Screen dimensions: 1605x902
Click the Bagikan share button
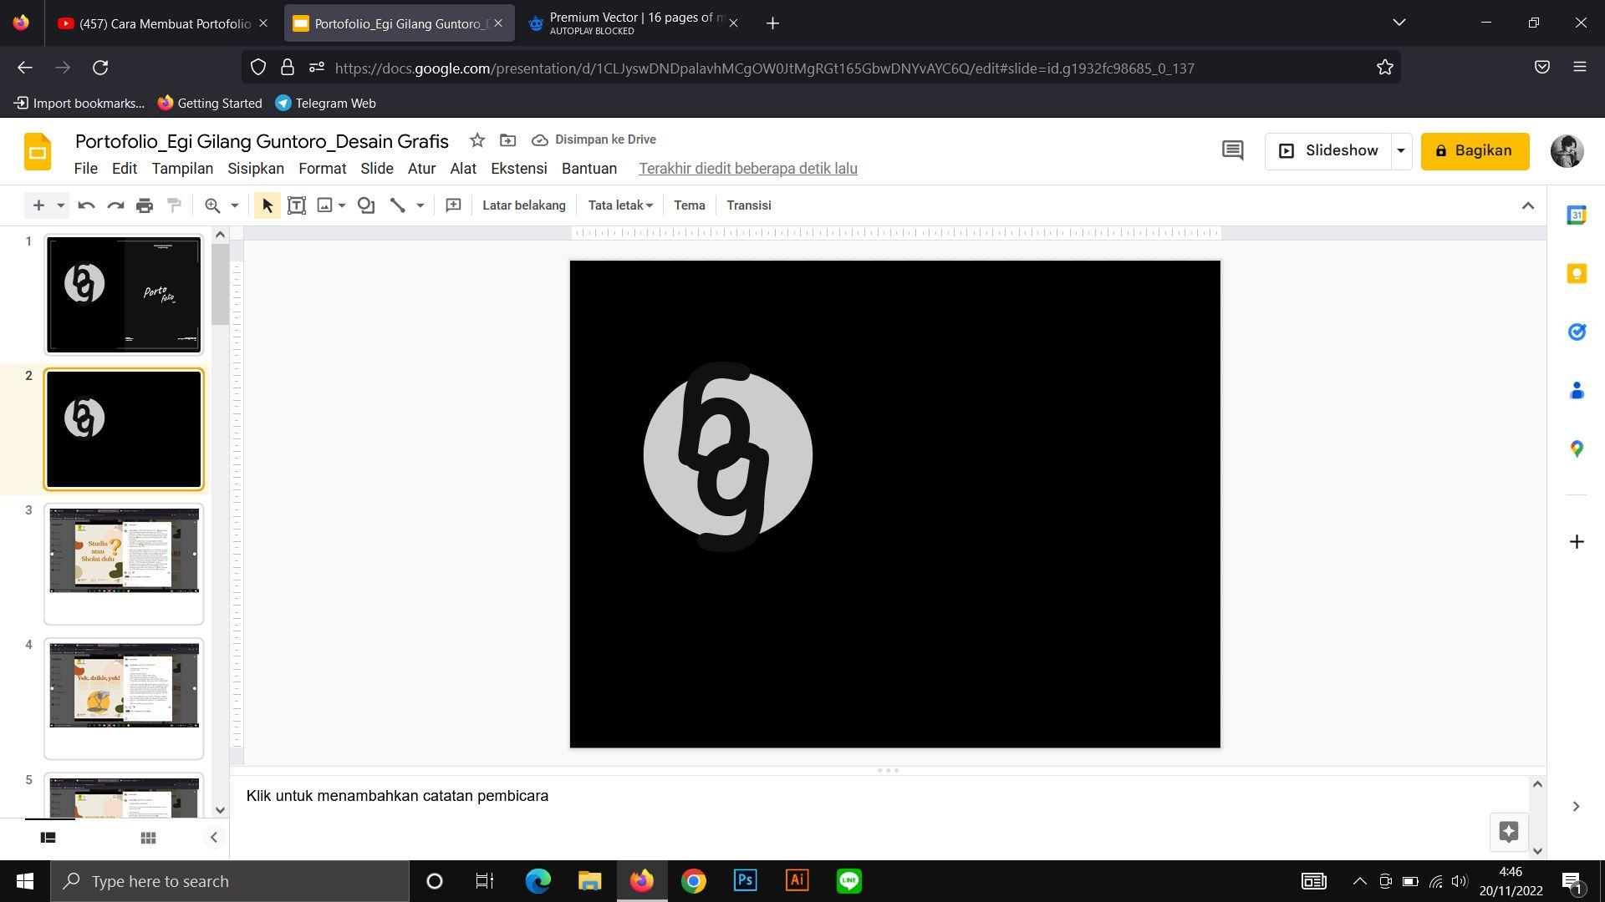click(1475, 151)
